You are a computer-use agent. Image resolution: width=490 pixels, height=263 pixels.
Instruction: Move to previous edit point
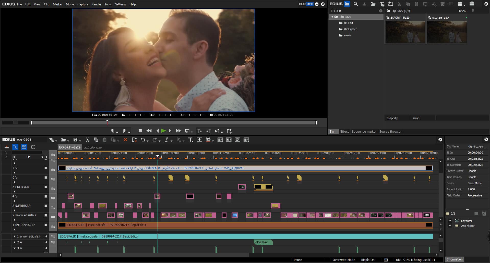click(x=199, y=131)
